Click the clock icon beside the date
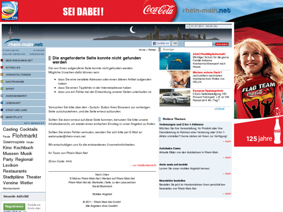The height and width of the screenshot is (212, 283). click(x=188, y=26)
